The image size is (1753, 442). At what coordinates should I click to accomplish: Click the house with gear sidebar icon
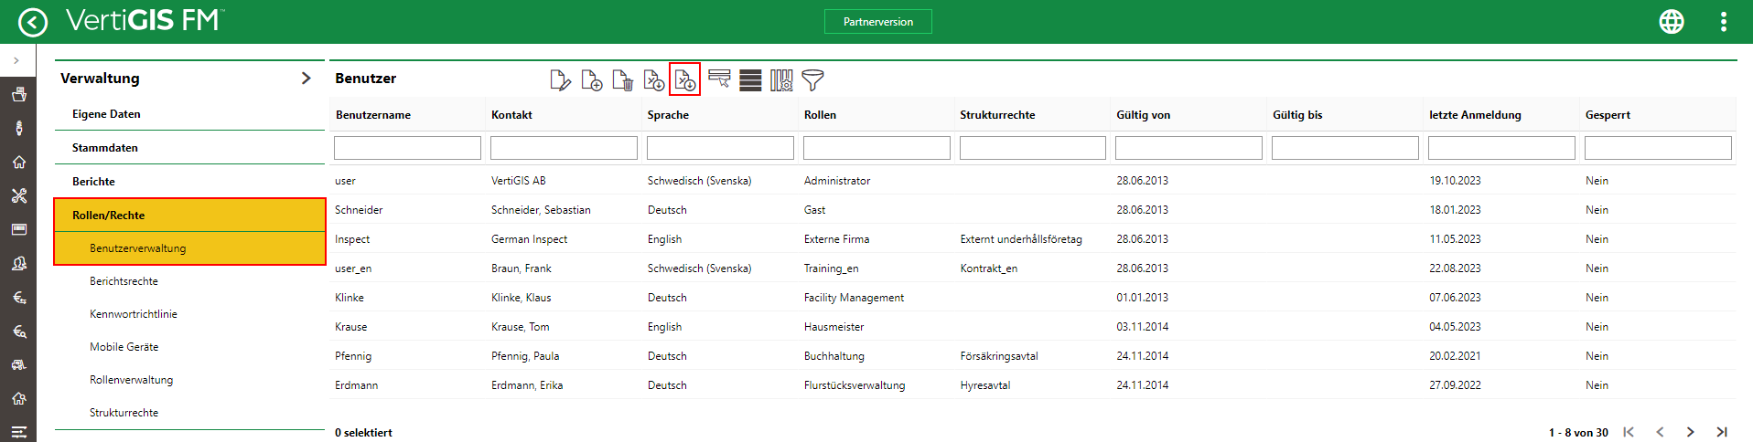[x=18, y=398]
